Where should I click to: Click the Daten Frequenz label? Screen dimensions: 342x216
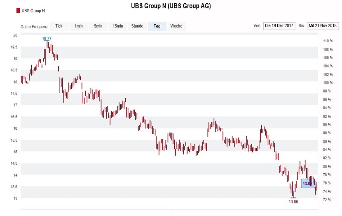pos(34,27)
